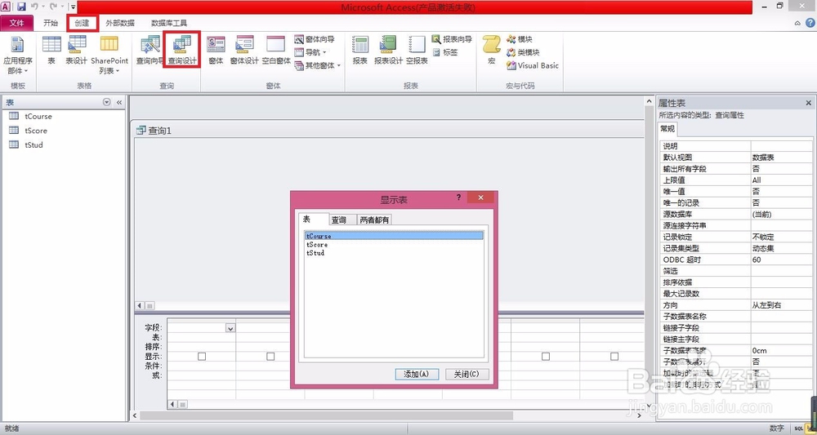The height and width of the screenshot is (435, 817).
Task: Click the 表 table icon in ribbon
Action: pos(51,51)
